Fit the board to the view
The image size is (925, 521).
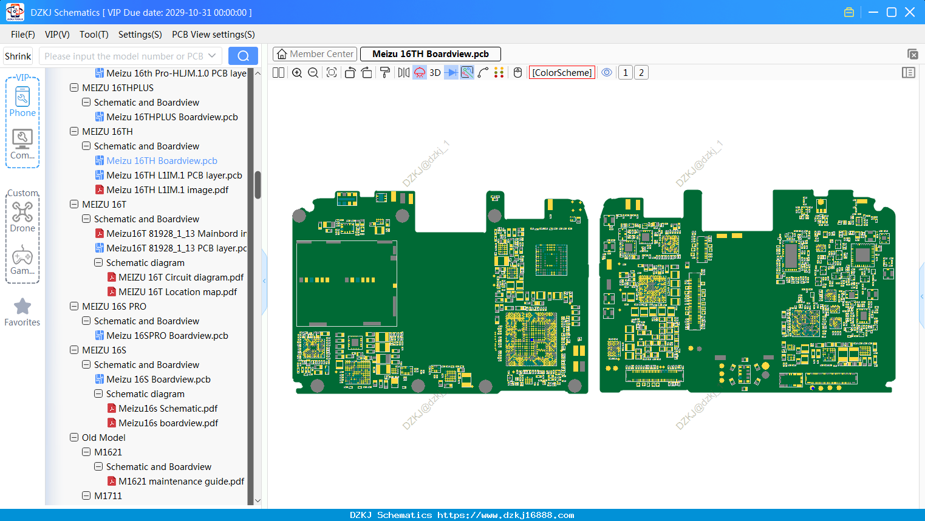(x=332, y=73)
